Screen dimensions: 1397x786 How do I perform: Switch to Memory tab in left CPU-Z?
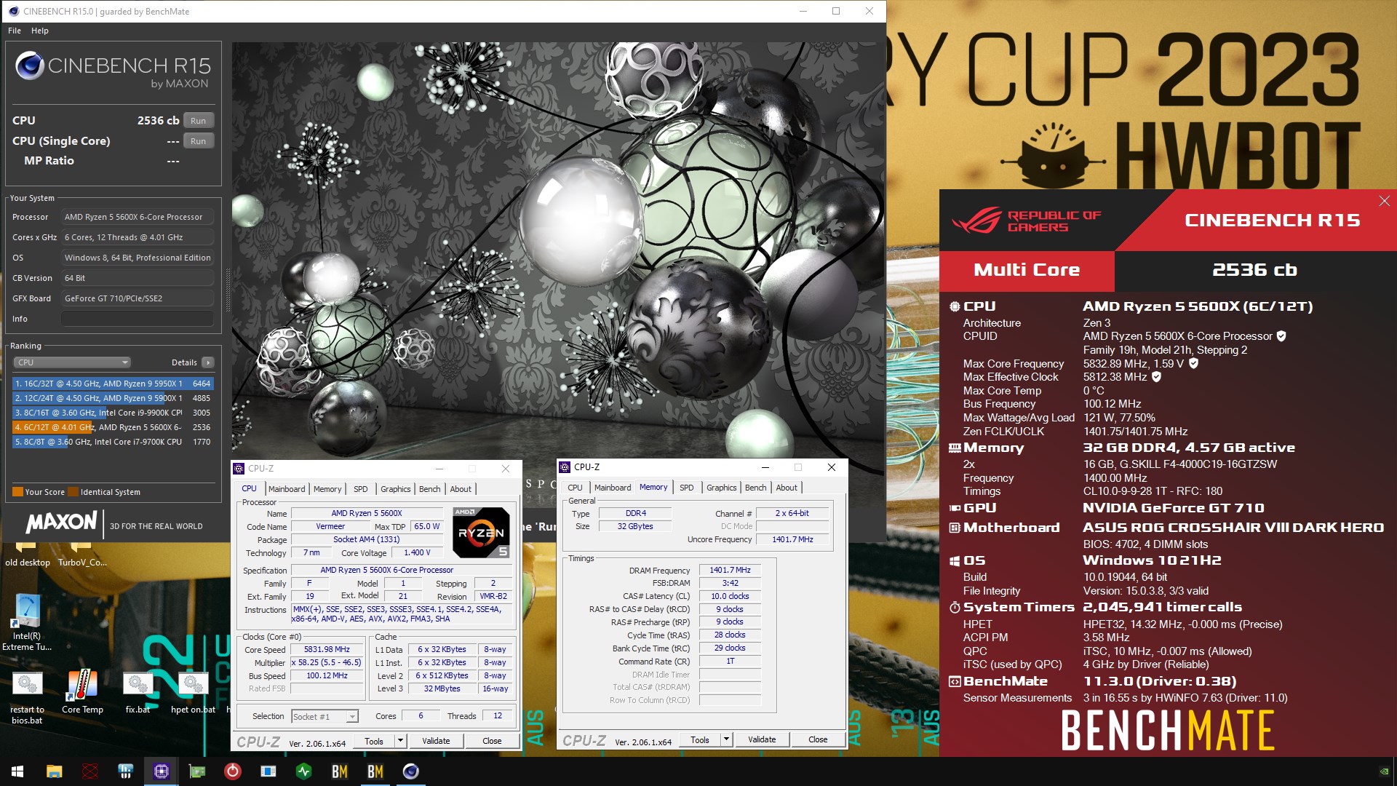327,489
